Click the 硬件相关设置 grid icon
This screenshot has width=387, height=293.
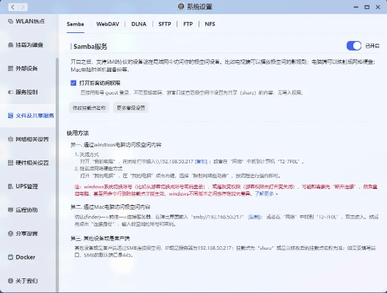[10, 163]
